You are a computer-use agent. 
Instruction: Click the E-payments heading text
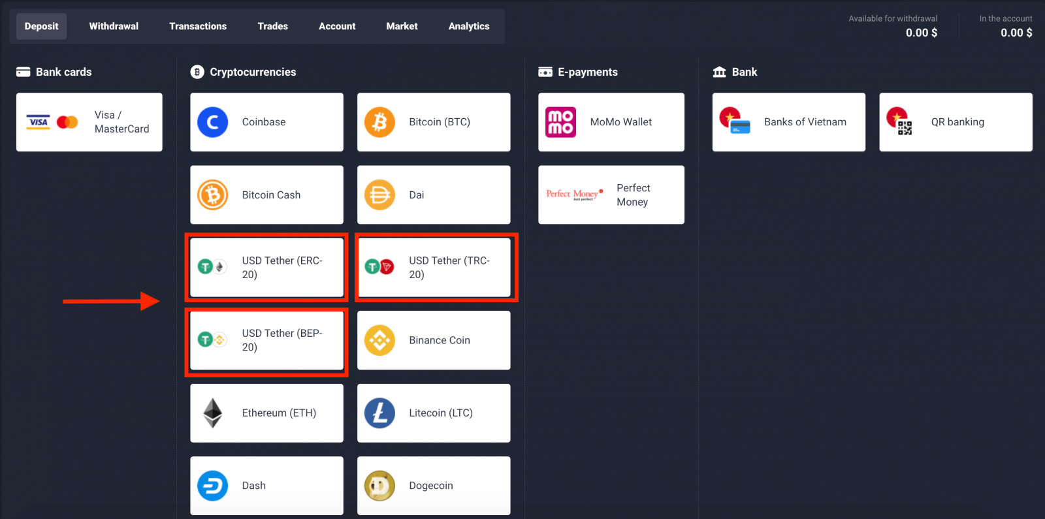tap(588, 72)
